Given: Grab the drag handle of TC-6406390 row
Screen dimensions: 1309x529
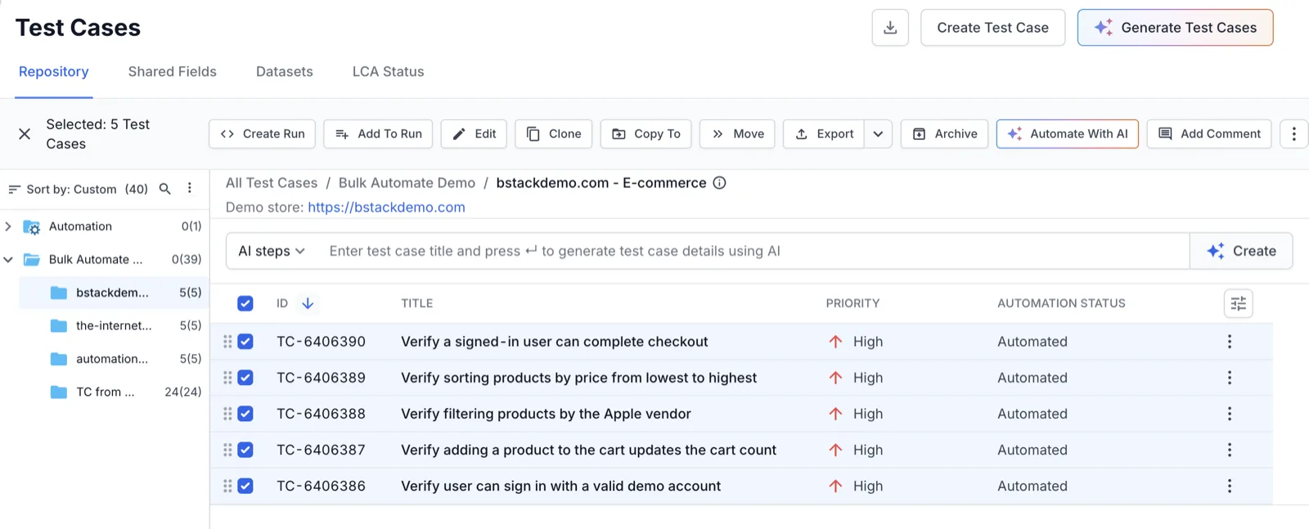Looking at the screenshot, I should click(227, 342).
